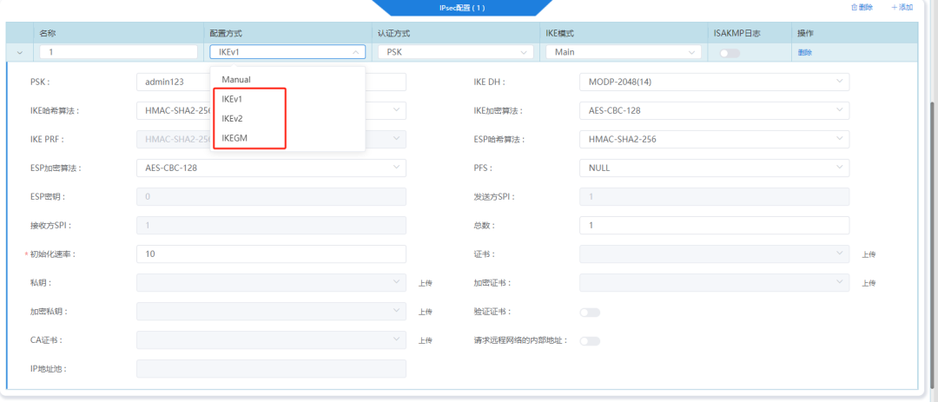The image size is (938, 402).
Task: Click the trash icon delete button at top
Action: pyautogui.click(x=862, y=7)
